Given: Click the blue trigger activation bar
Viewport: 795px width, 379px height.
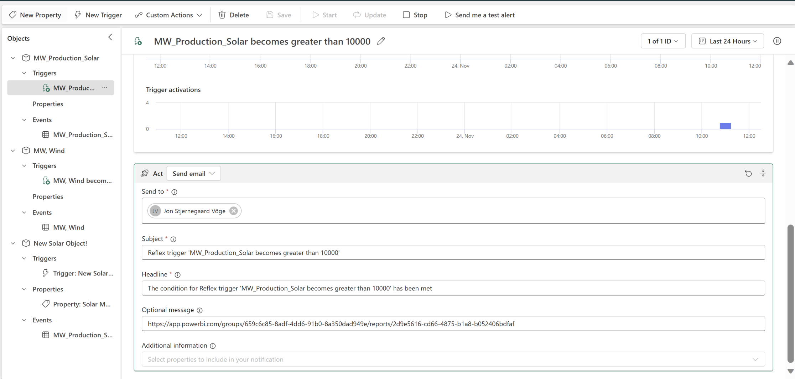Looking at the screenshot, I should (725, 126).
